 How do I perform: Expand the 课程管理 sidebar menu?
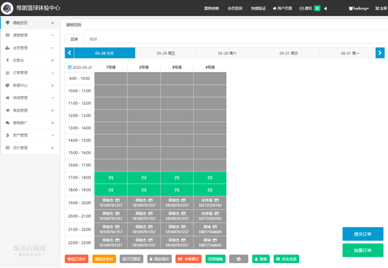click(x=30, y=35)
